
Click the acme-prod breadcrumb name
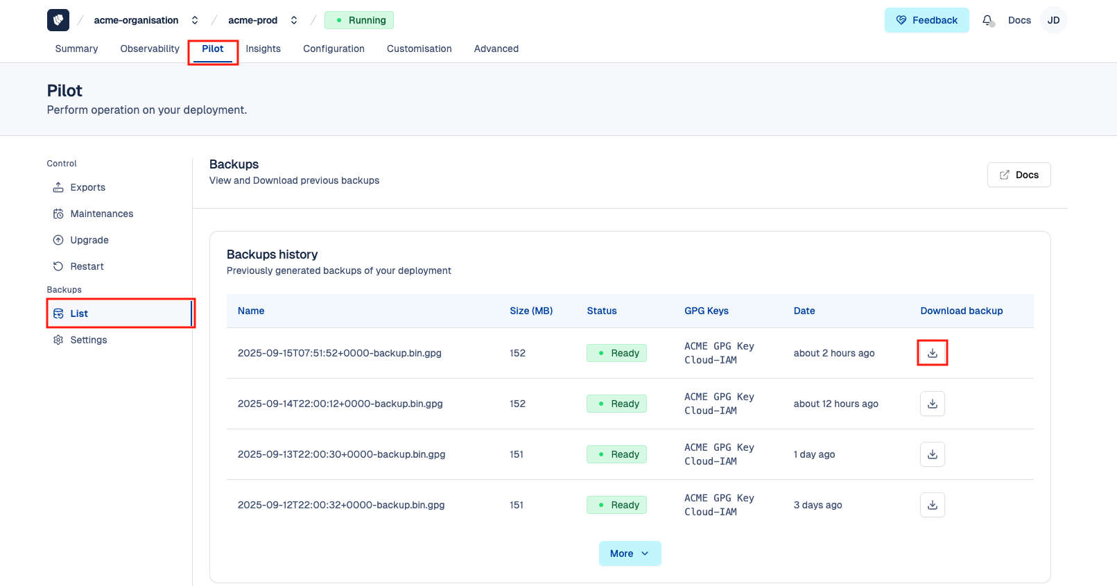[253, 20]
